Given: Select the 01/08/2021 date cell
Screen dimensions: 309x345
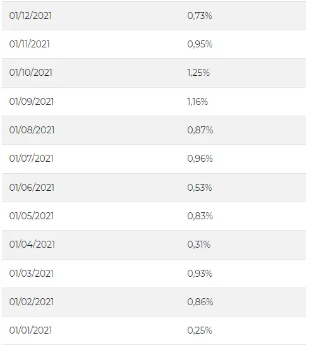Looking at the screenshot, I should (32, 130).
